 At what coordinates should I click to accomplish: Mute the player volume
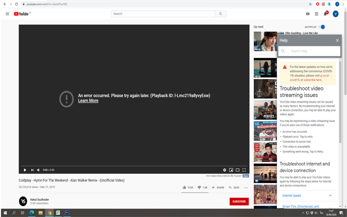pyautogui.click(x=39, y=170)
